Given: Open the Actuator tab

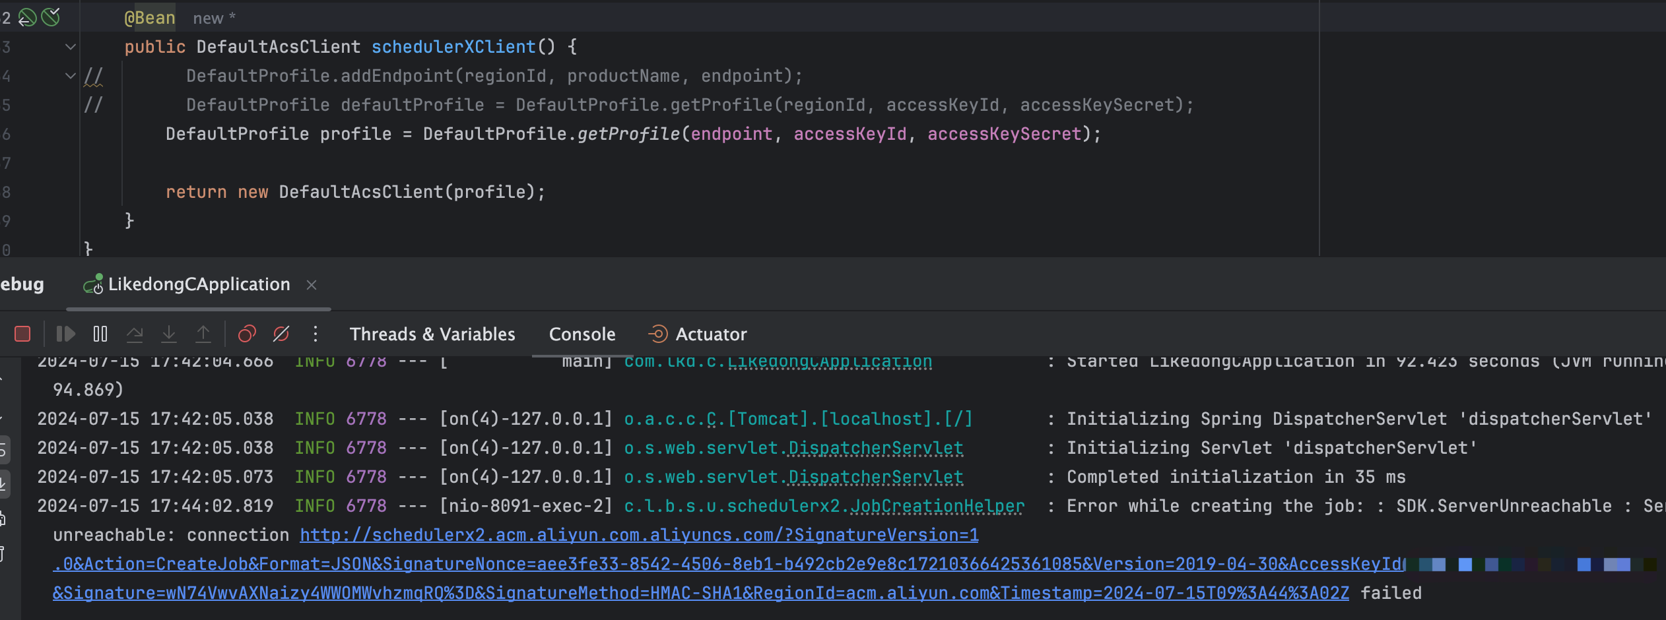Looking at the screenshot, I should 698,334.
